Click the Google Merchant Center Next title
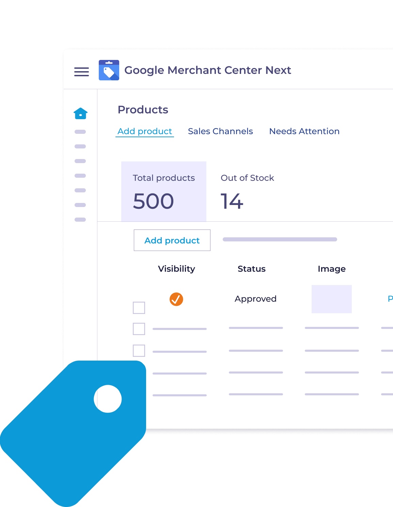Viewport: 393px width, 507px height. click(x=208, y=70)
